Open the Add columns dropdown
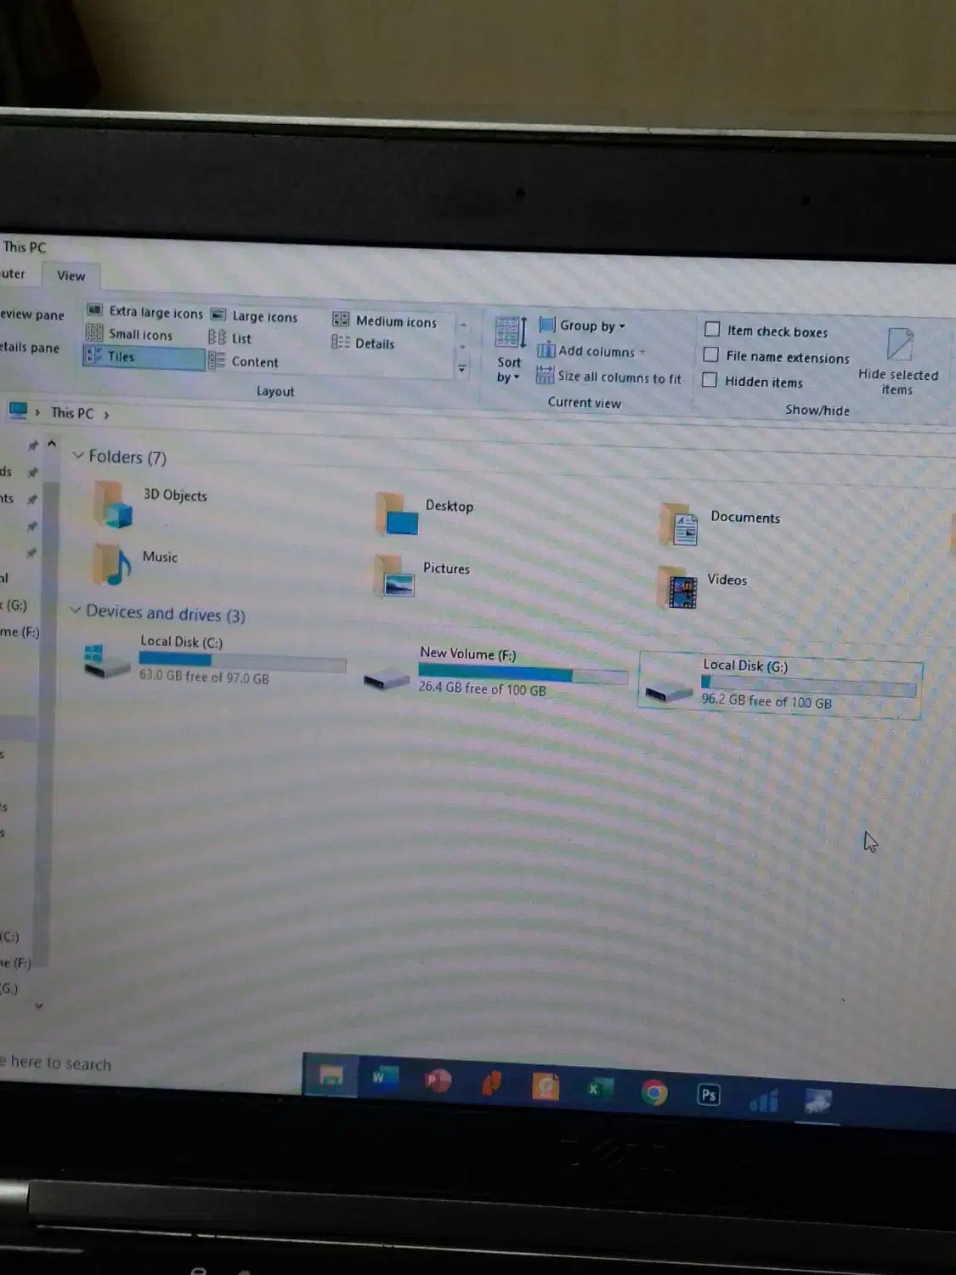The width and height of the screenshot is (956, 1275). click(x=591, y=351)
